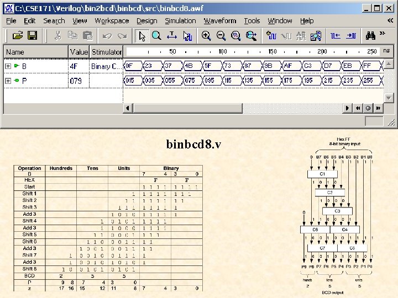Click waveform segment 255 on P
This screenshot has width=398, height=298.
[371, 81]
